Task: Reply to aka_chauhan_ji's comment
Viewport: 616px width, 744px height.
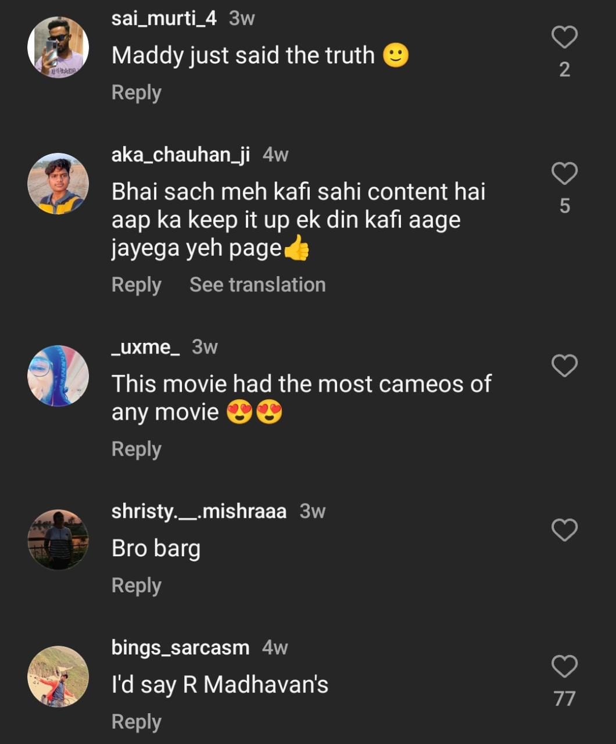Action: click(x=136, y=285)
